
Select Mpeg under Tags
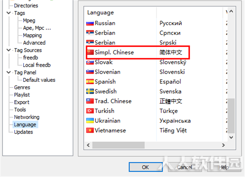[29, 21]
